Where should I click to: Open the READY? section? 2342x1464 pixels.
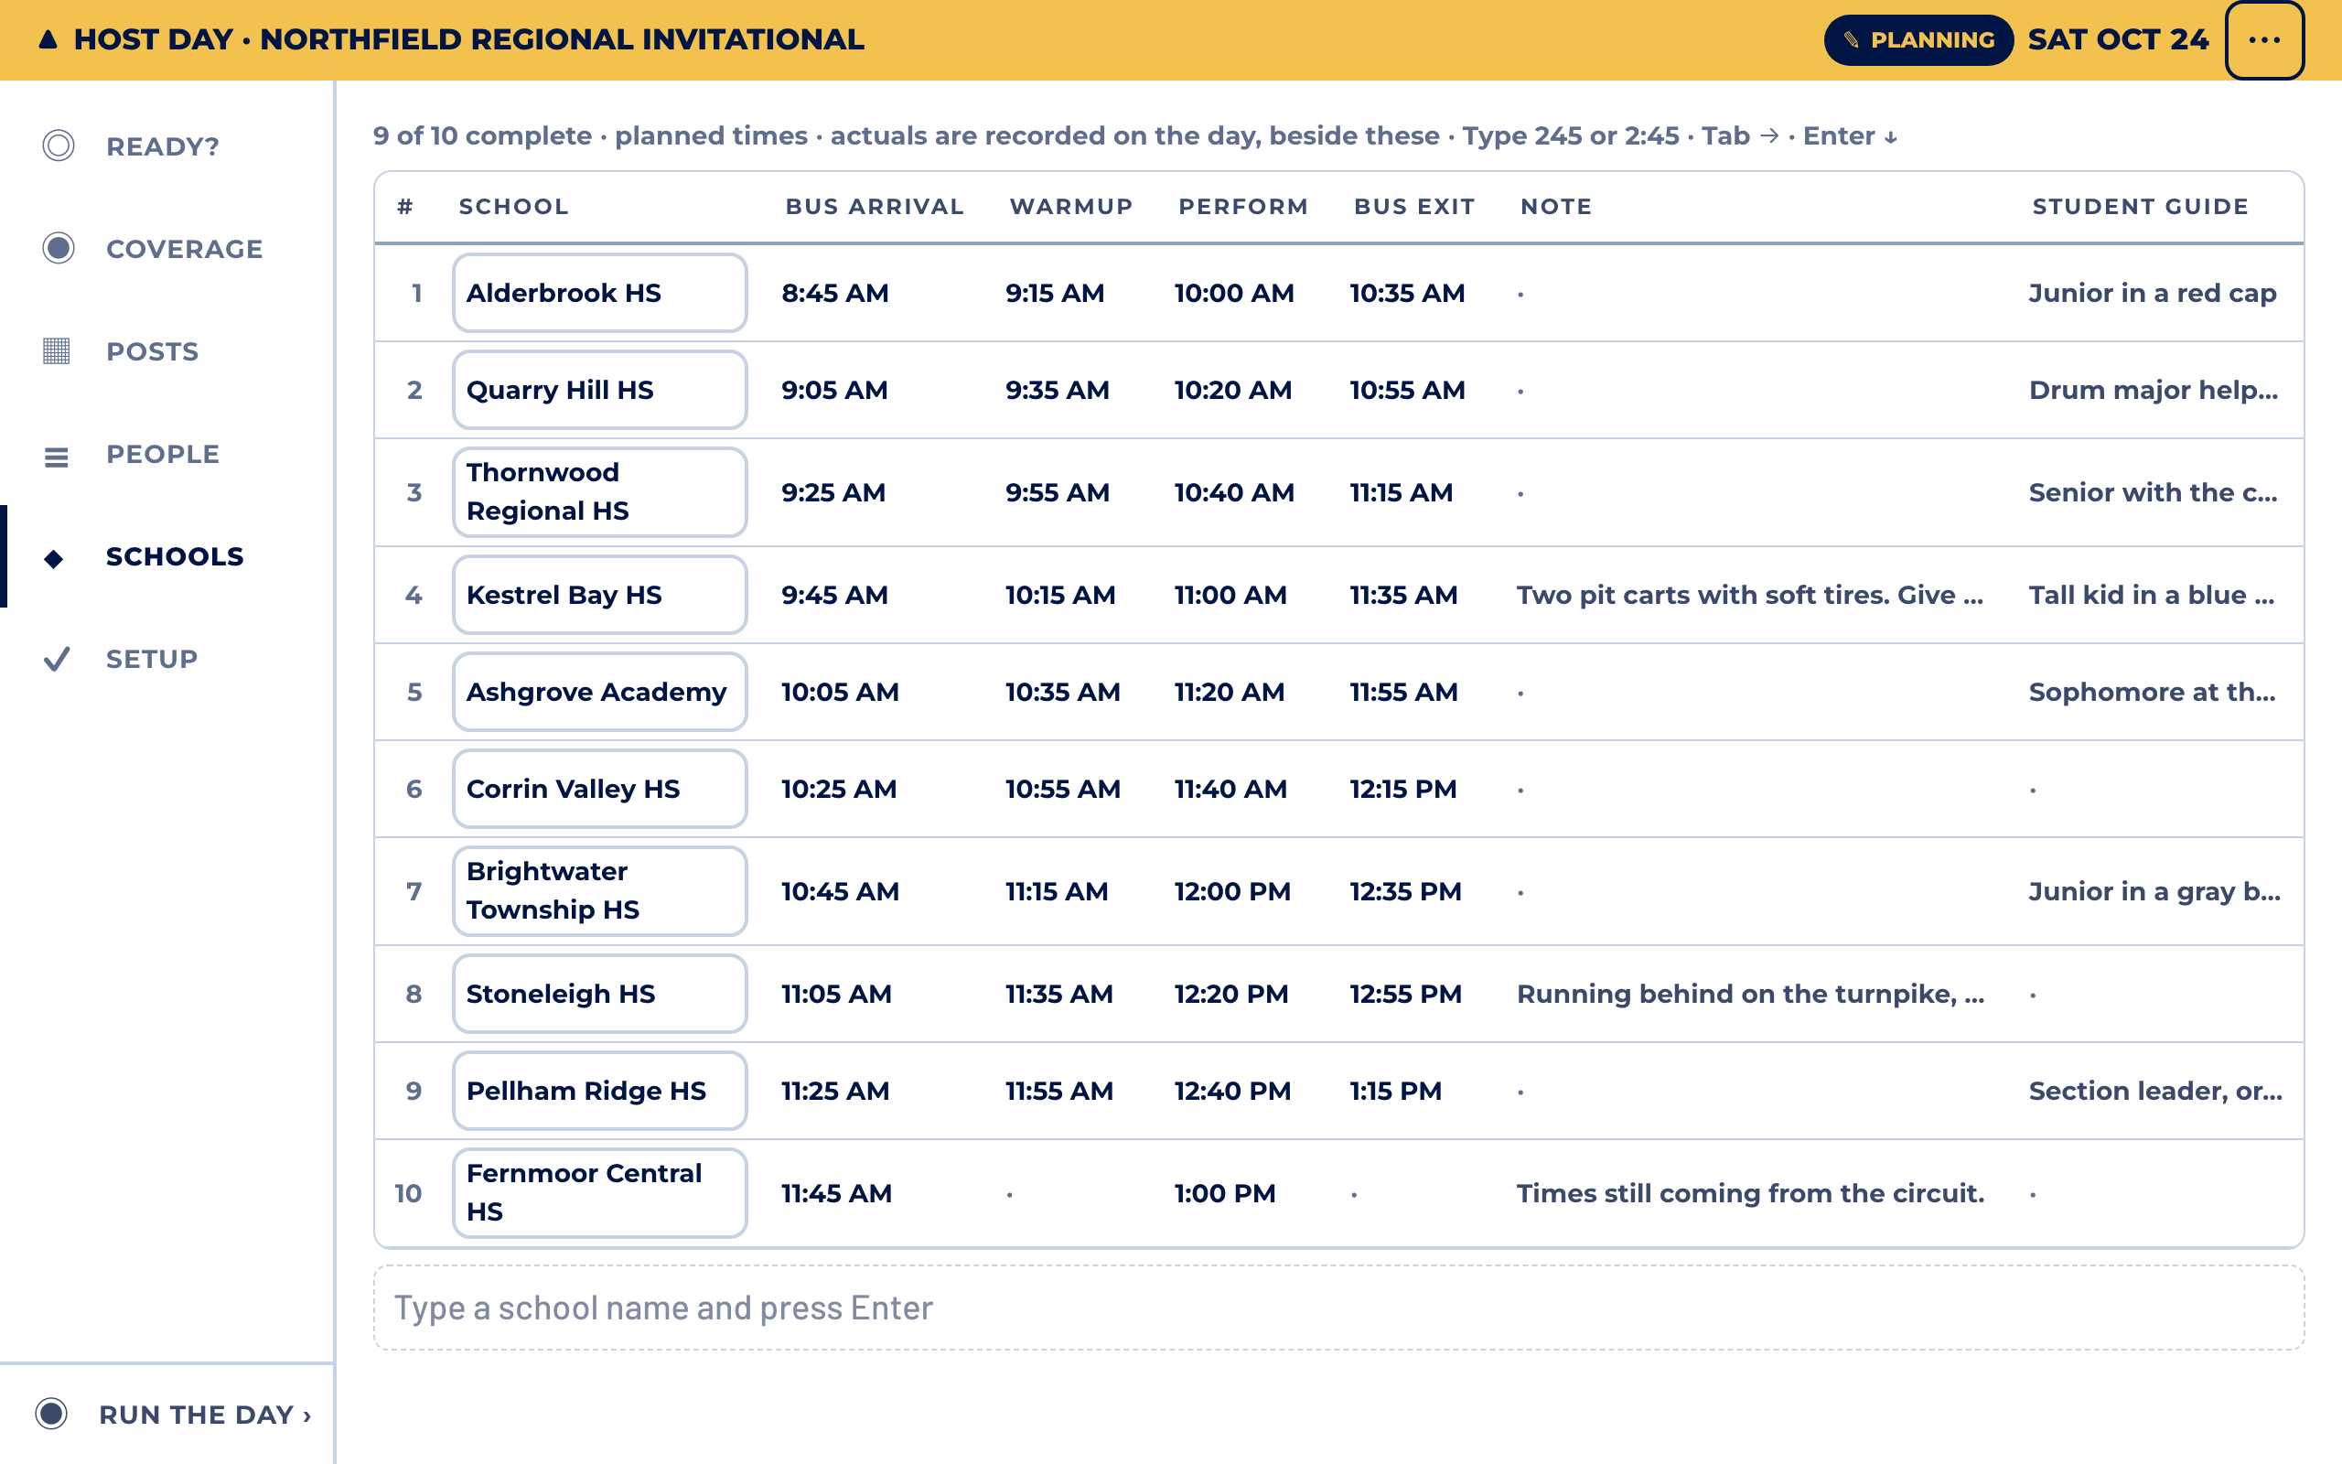[167, 146]
